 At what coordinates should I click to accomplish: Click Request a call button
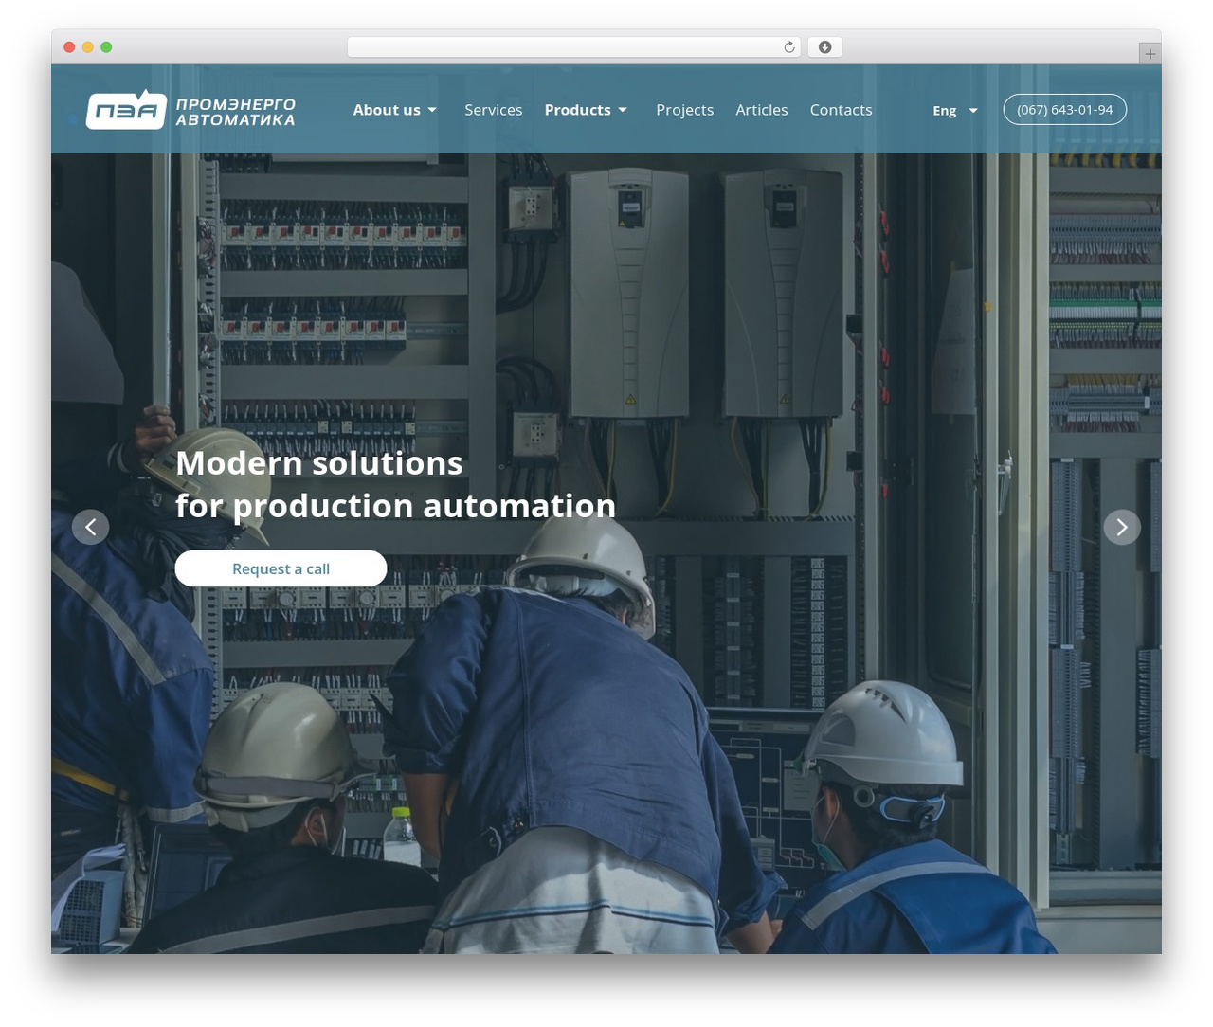(x=281, y=568)
